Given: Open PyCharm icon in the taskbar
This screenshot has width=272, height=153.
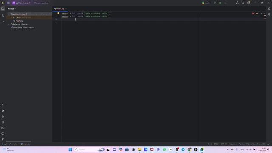Looking at the screenshot, I should [202, 150].
